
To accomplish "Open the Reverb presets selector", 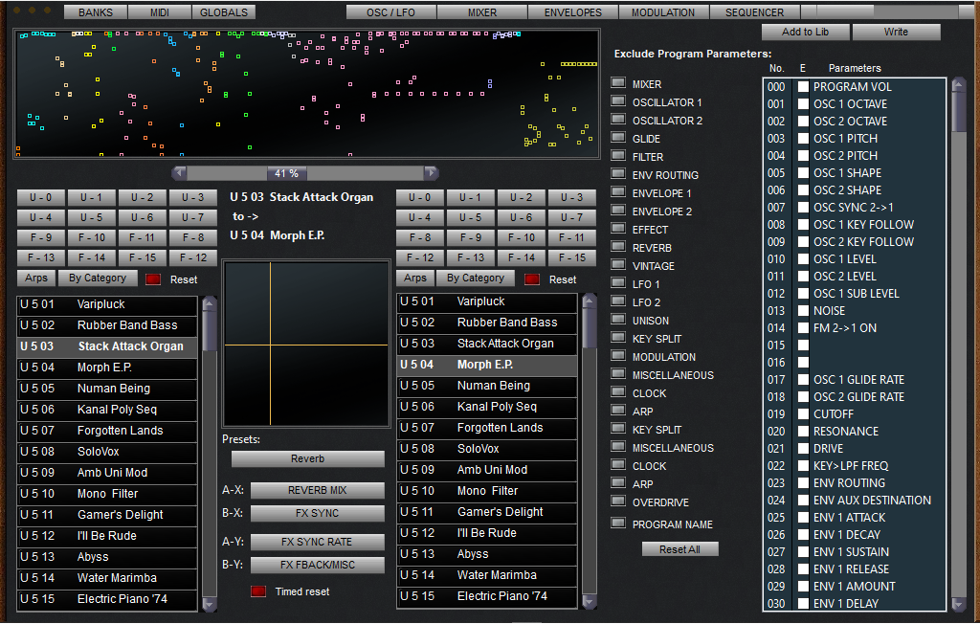I will [x=307, y=459].
